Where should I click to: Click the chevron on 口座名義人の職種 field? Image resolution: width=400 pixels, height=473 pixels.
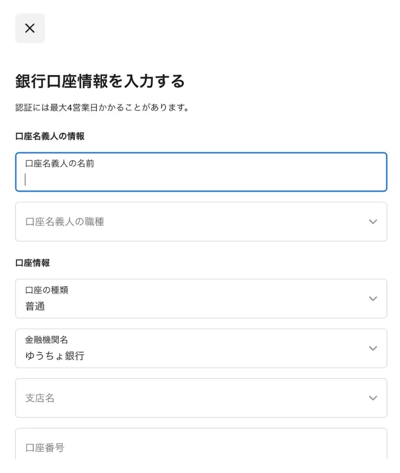pos(373,222)
